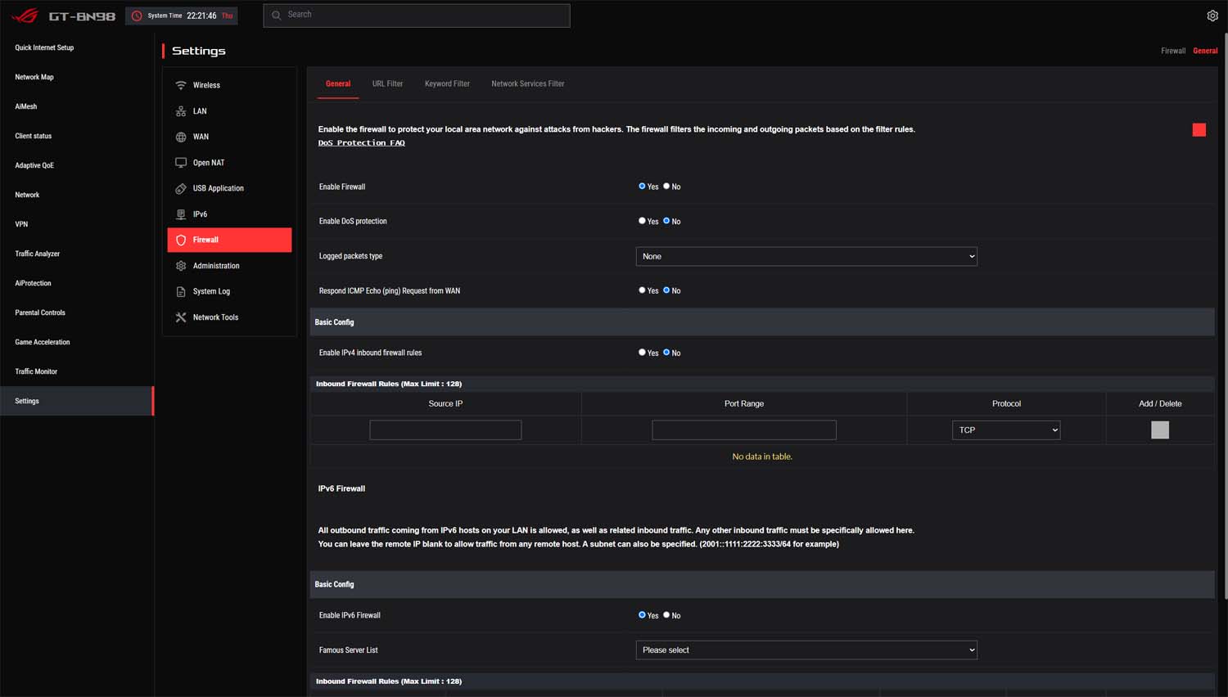The image size is (1228, 697).
Task: Open USB Application settings item
Action: (229, 188)
